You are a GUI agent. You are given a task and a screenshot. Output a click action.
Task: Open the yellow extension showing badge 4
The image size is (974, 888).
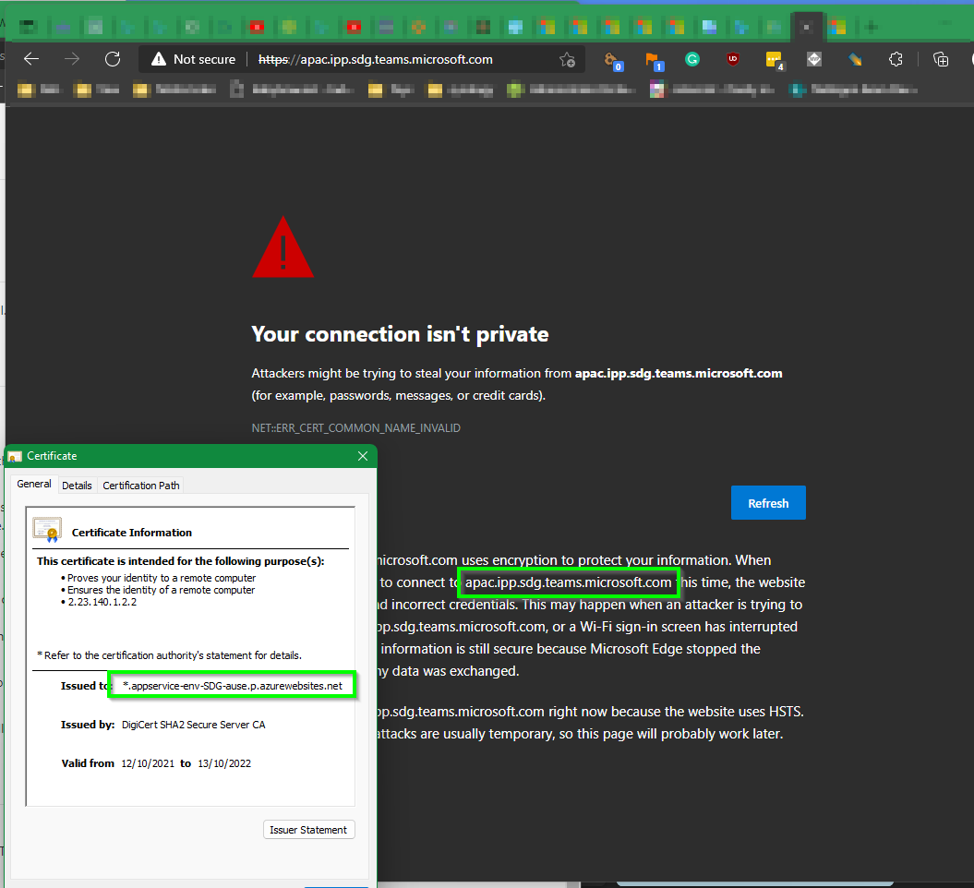[x=775, y=60]
